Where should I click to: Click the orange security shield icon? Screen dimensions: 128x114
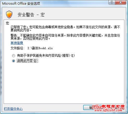click(9, 14)
